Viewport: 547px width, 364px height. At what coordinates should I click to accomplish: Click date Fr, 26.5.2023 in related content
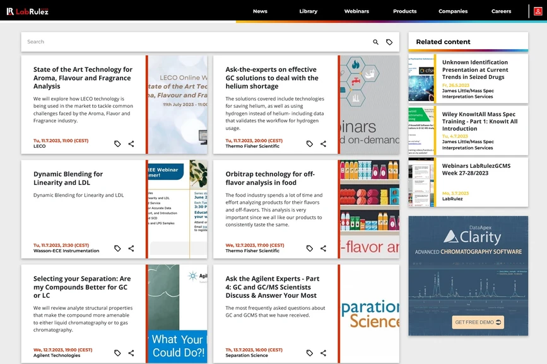tap(456, 85)
